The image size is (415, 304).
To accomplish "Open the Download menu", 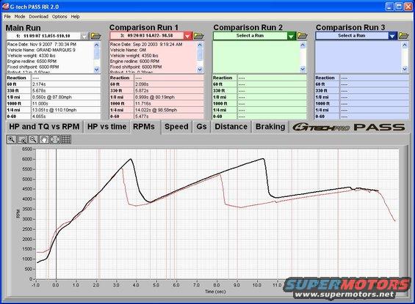I will pos(39,17).
